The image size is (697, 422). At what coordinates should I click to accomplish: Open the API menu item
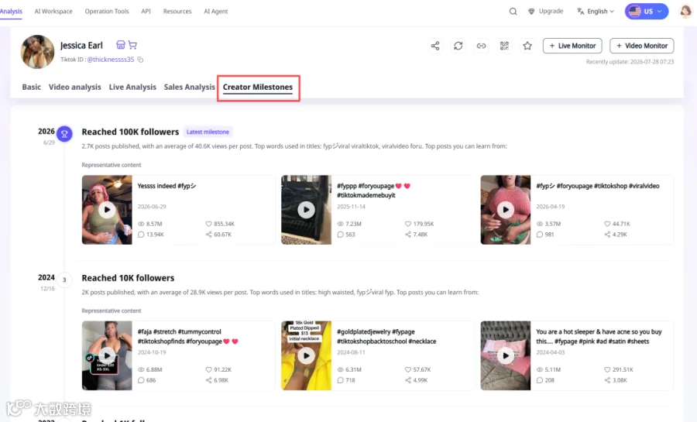146,11
